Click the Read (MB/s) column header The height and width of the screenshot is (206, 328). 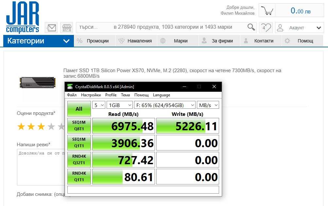pyautogui.click(x=123, y=114)
